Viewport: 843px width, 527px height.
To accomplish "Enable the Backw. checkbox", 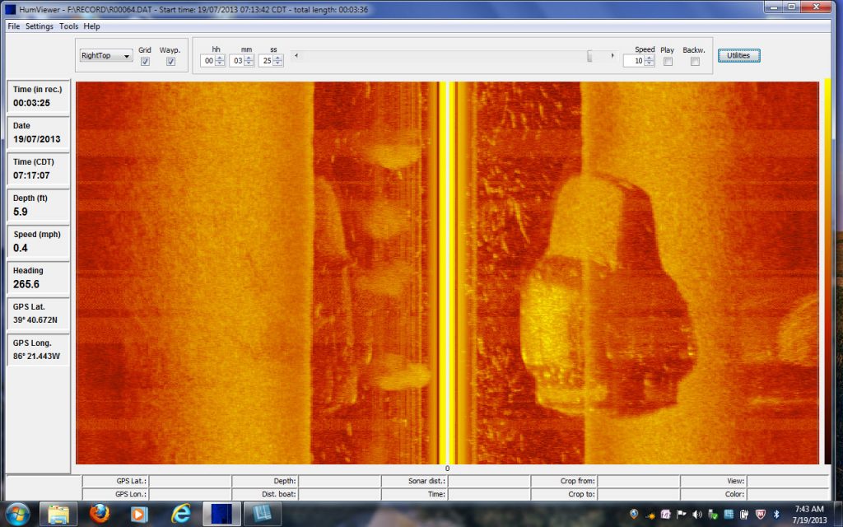I will [695, 62].
